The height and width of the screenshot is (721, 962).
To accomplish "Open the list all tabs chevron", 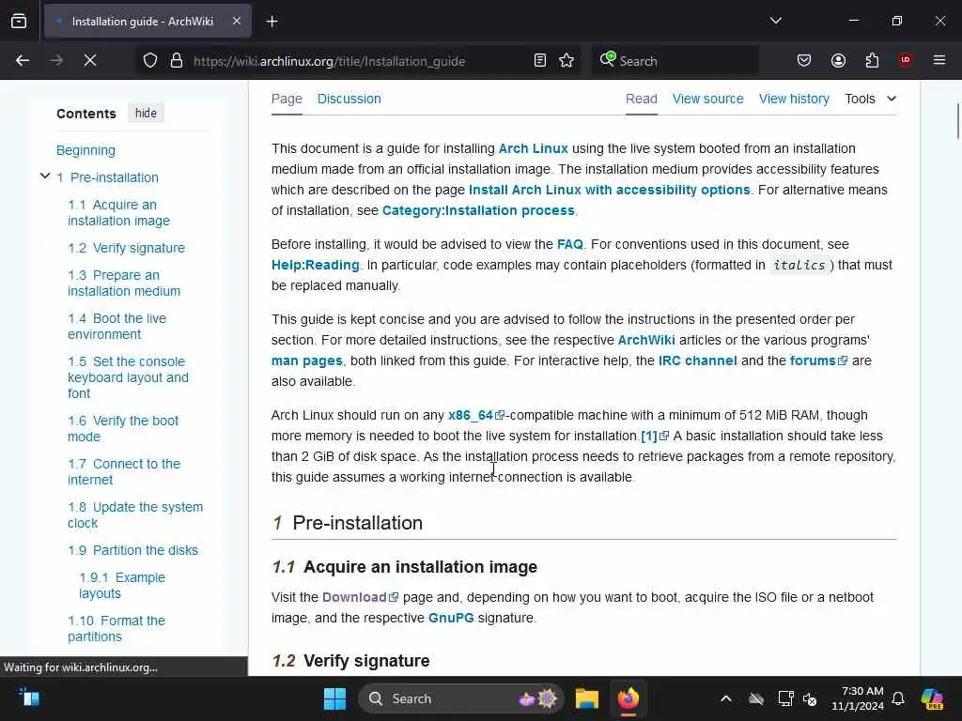I will coord(775,21).
